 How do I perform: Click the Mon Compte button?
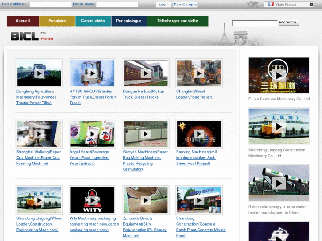[185, 4]
